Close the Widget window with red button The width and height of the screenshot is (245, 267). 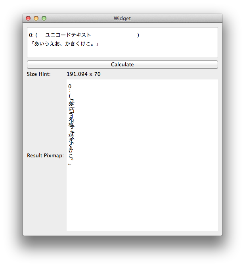point(28,18)
